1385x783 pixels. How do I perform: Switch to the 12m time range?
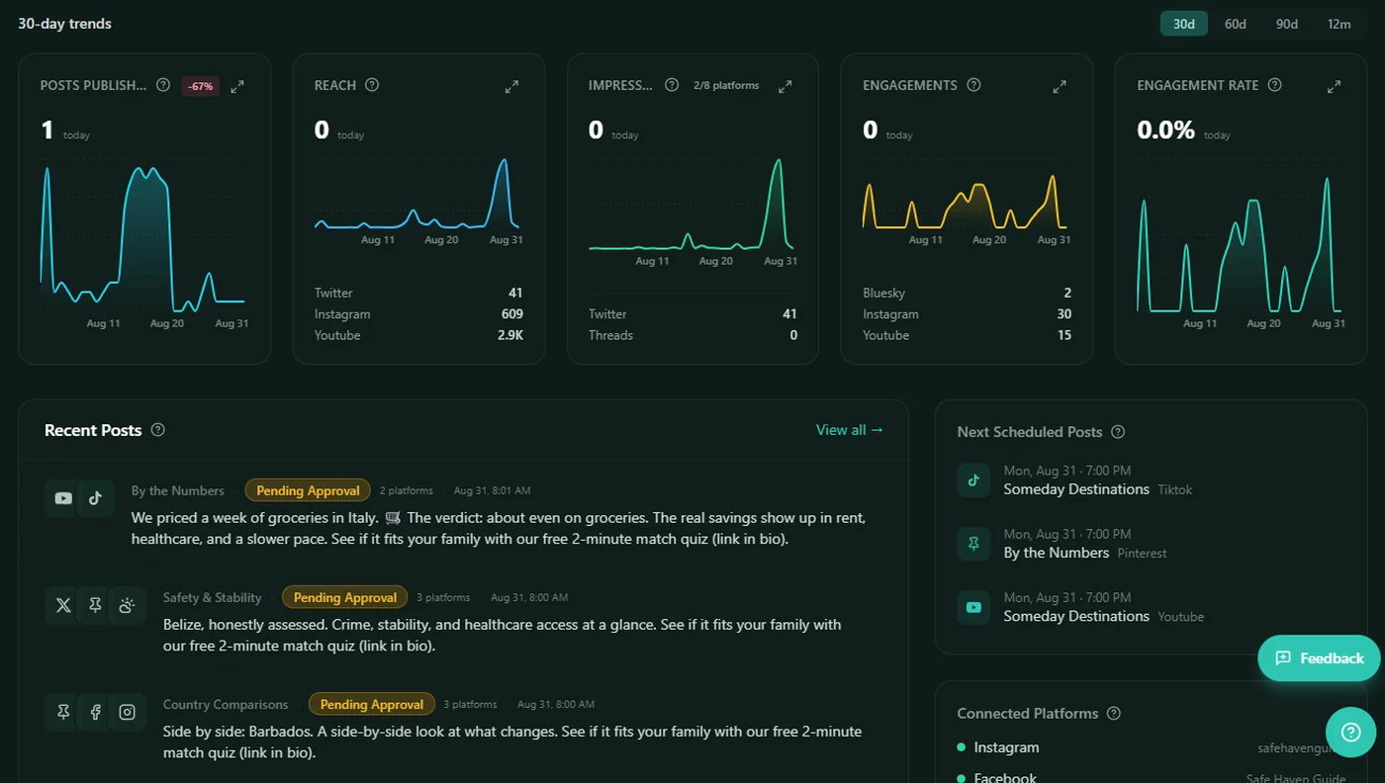[x=1339, y=24]
